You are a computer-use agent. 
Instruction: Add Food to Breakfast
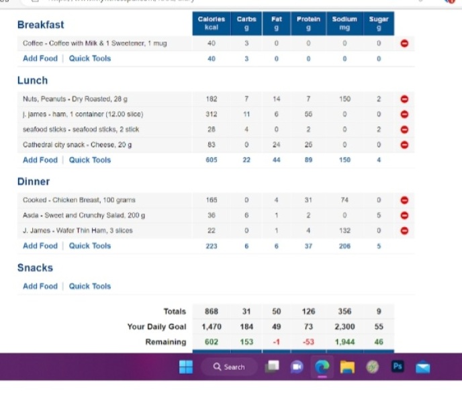pos(40,58)
